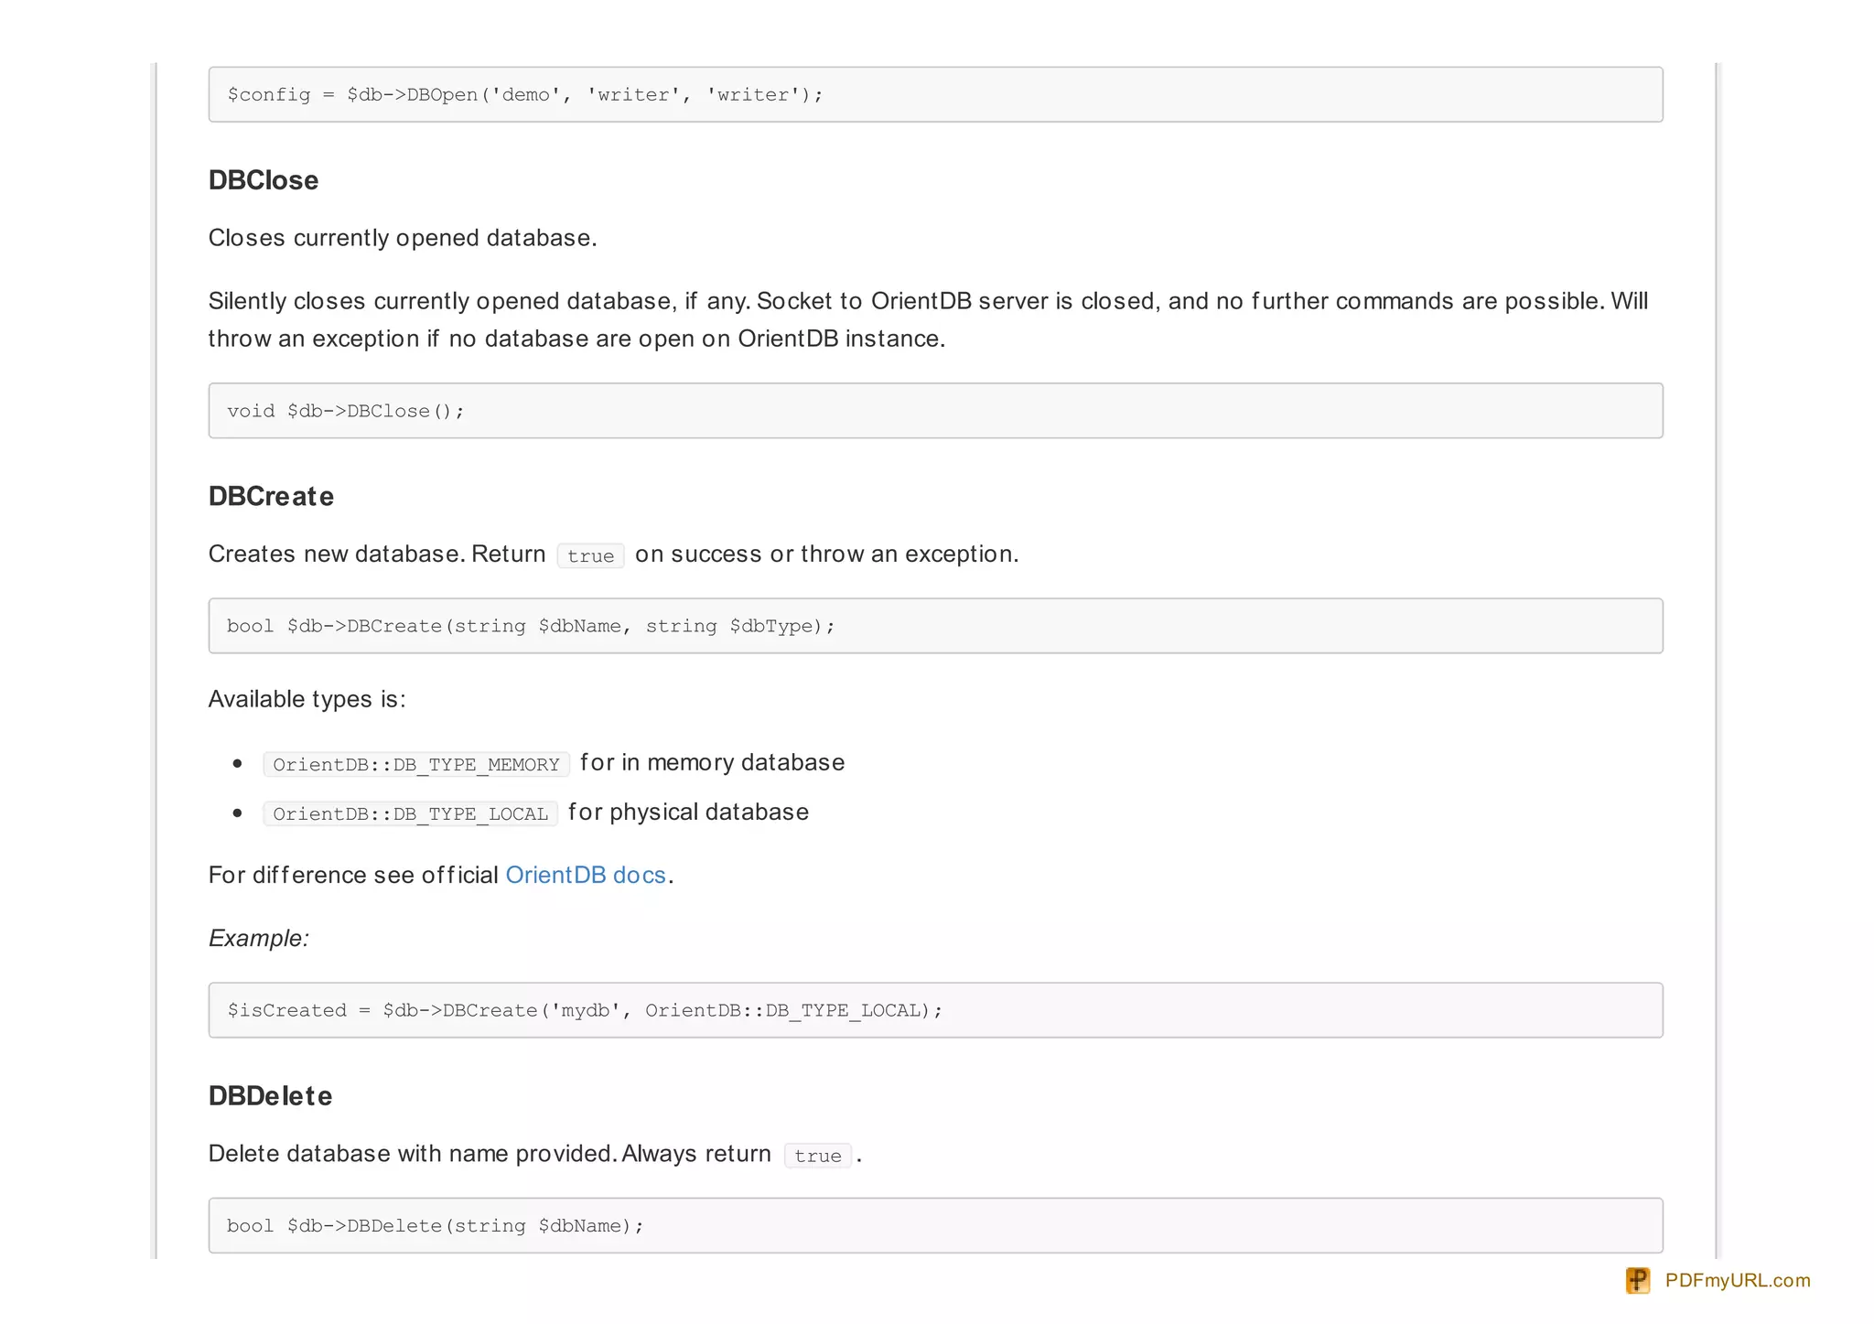Click 'for physical database' bullet text
The width and height of the screenshot is (1874, 1324).
coord(688,812)
